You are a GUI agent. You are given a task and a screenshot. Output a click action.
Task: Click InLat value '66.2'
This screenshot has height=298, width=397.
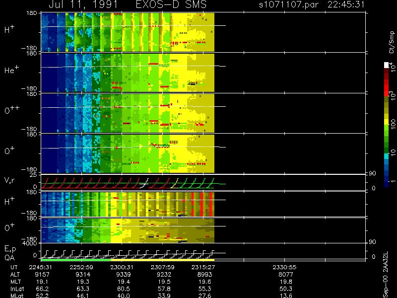pyautogui.click(x=42, y=289)
